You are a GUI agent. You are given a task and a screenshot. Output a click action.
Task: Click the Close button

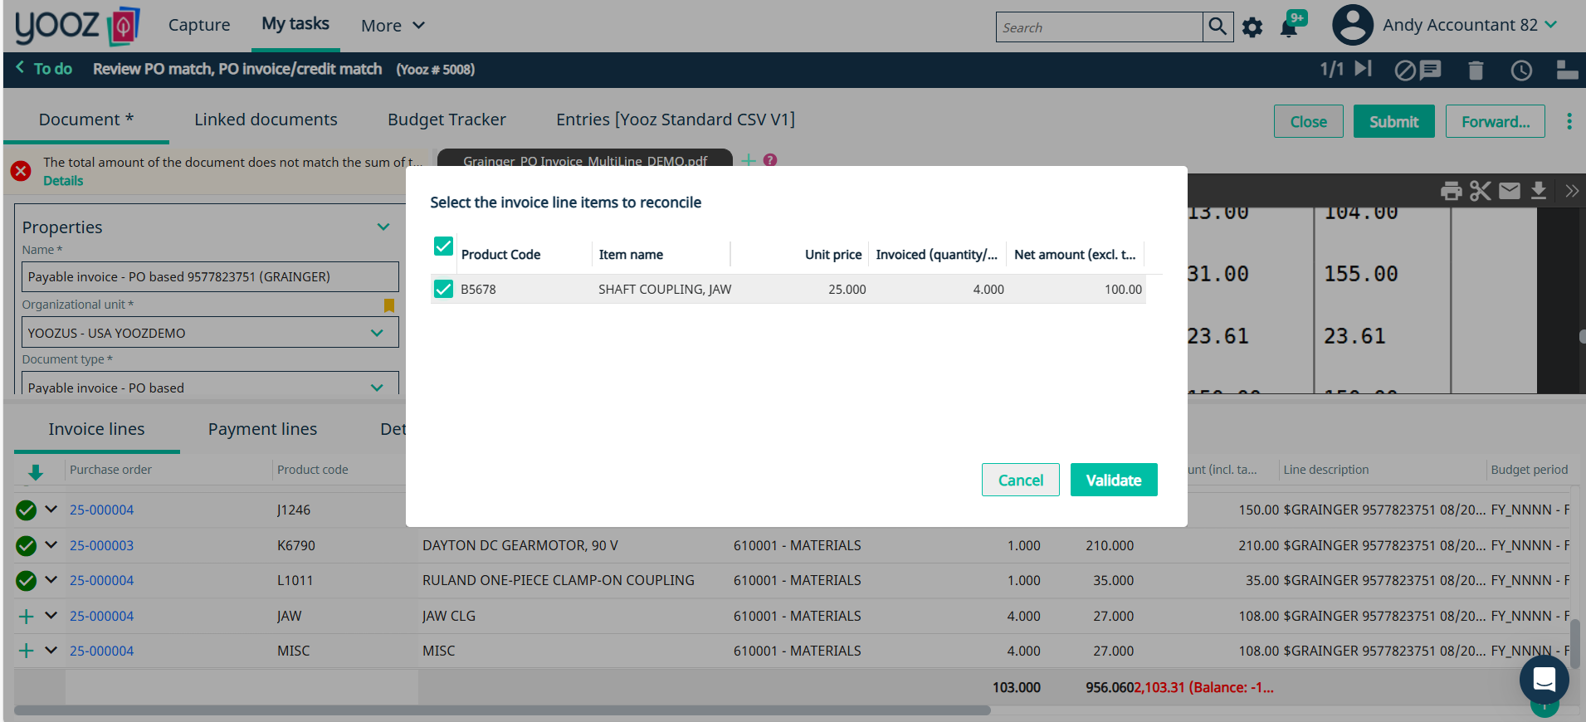[1309, 121]
